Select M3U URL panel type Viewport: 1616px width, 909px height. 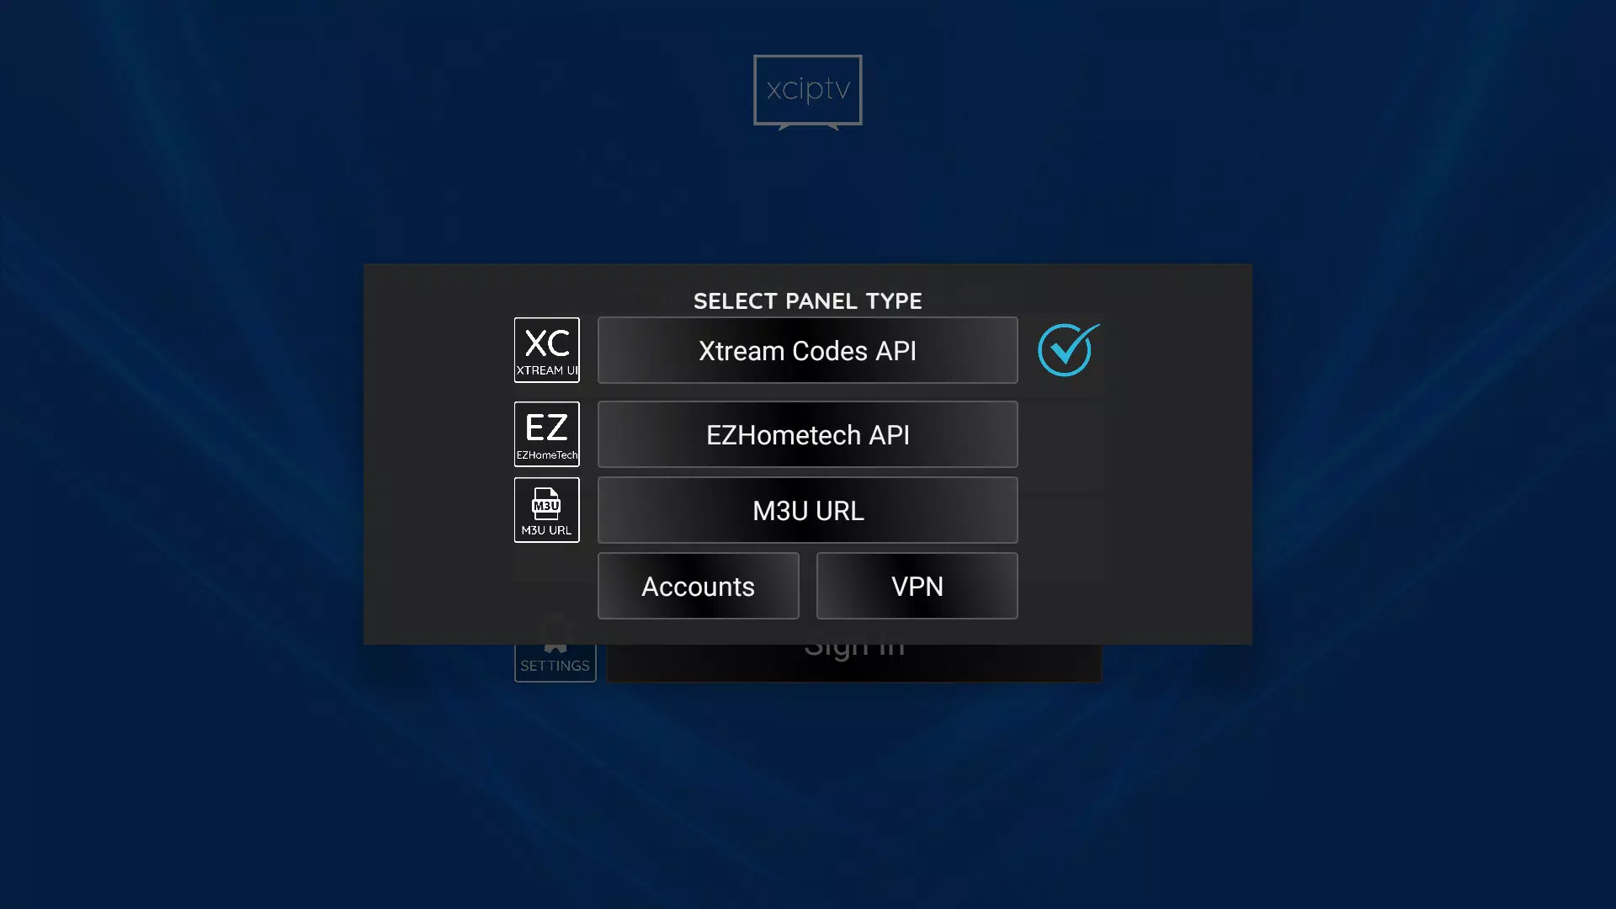point(808,509)
